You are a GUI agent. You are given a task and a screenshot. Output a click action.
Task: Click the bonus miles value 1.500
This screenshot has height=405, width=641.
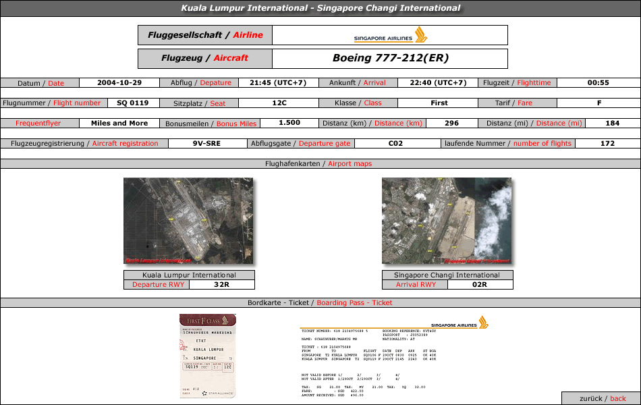(x=289, y=123)
